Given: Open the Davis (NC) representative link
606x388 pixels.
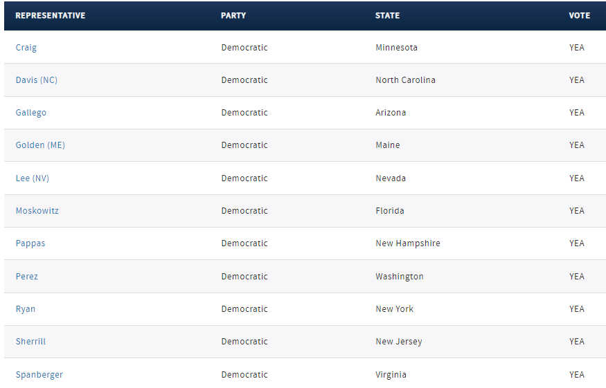Looking at the screenshot, I should [36, 80].
